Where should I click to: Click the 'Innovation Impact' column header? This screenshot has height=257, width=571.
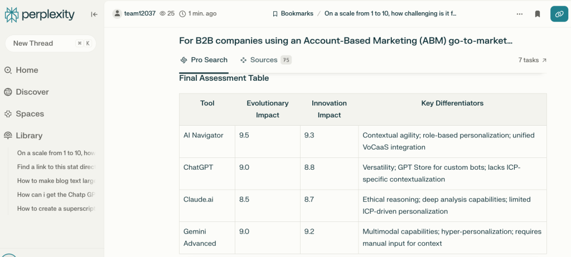[329, 109]
